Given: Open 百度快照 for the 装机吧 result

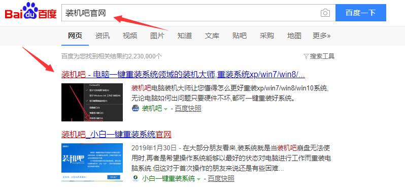Looking at the screenshot, I should tap(188, 108).
